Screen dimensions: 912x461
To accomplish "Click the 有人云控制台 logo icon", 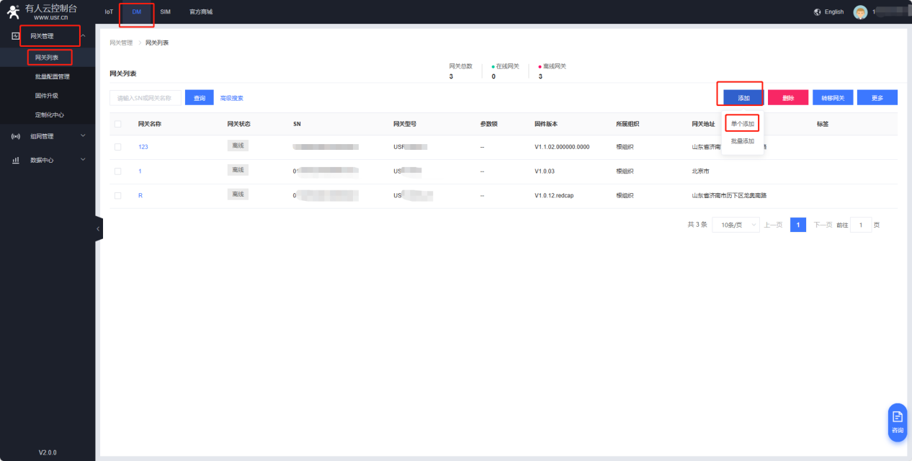I will [13, 12].
